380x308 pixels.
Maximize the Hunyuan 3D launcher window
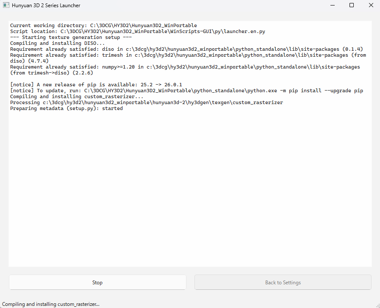pos(351,5)
